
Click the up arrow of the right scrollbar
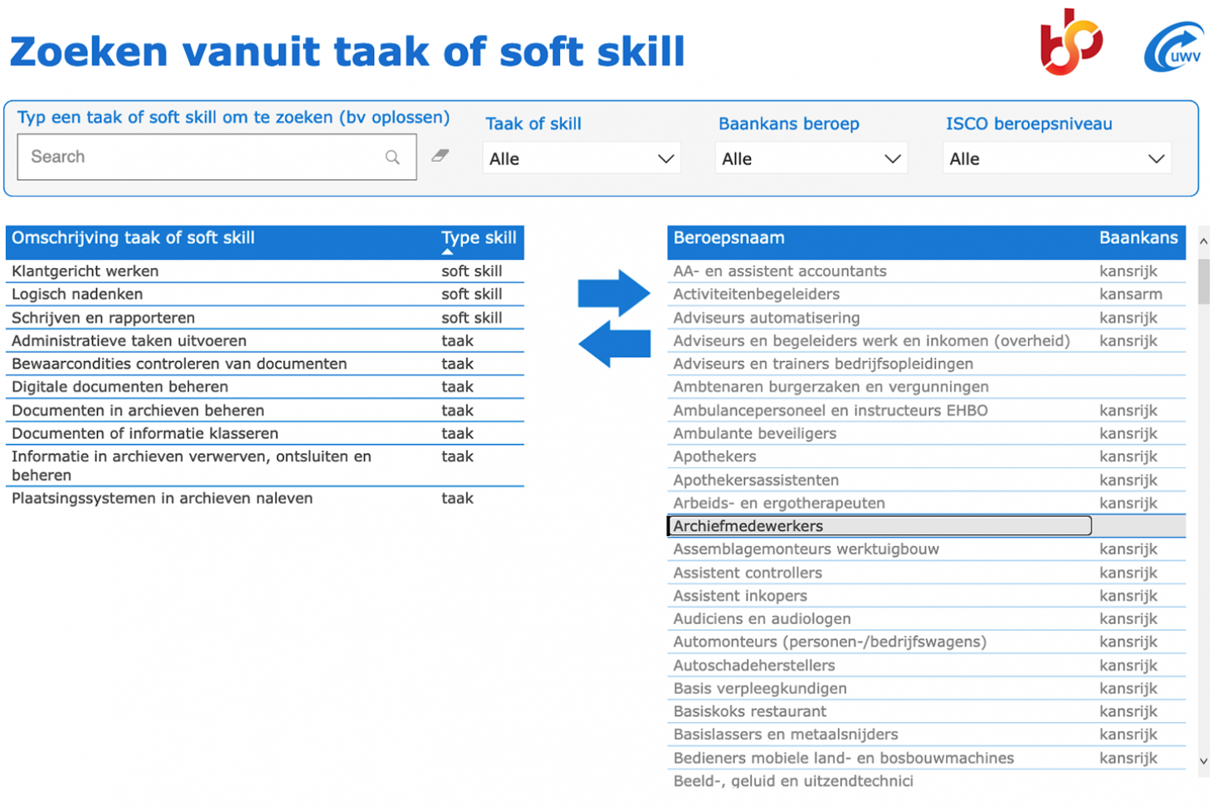(x=1203, y=240)
